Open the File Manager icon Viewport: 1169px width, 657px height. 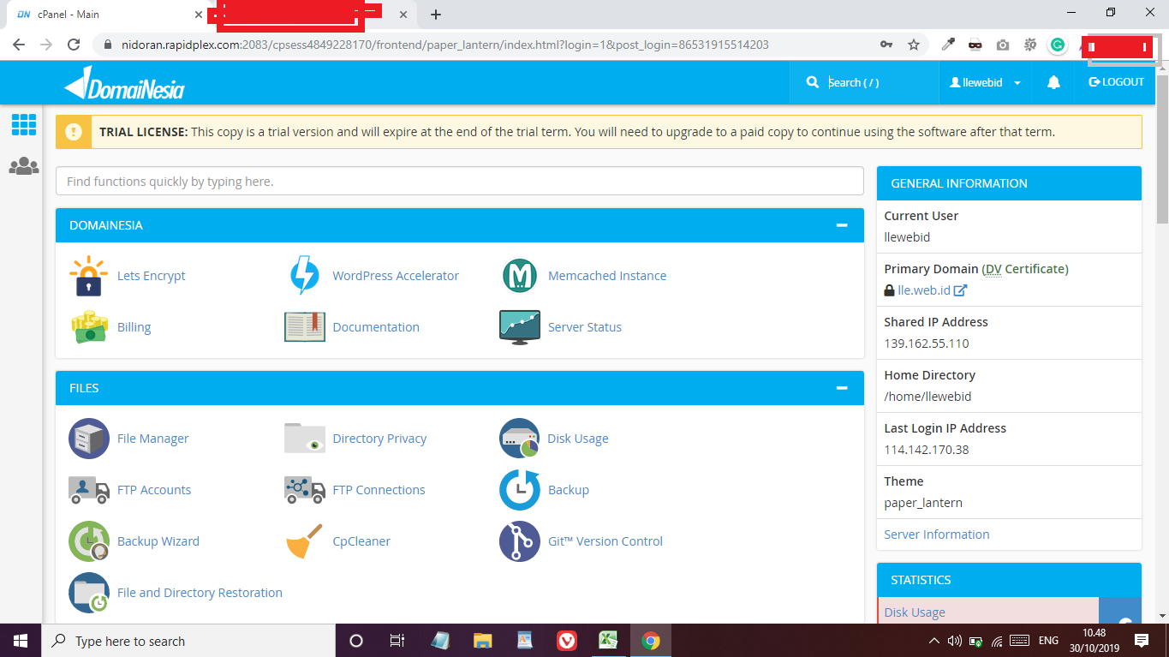pos(89,439)
